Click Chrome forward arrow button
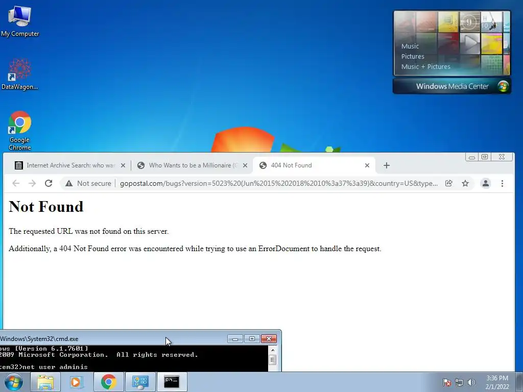Screen dimensions: 523x392 tap(32, 183)
